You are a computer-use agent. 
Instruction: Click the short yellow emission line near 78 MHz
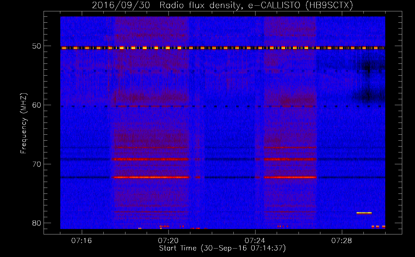(364, 213)
